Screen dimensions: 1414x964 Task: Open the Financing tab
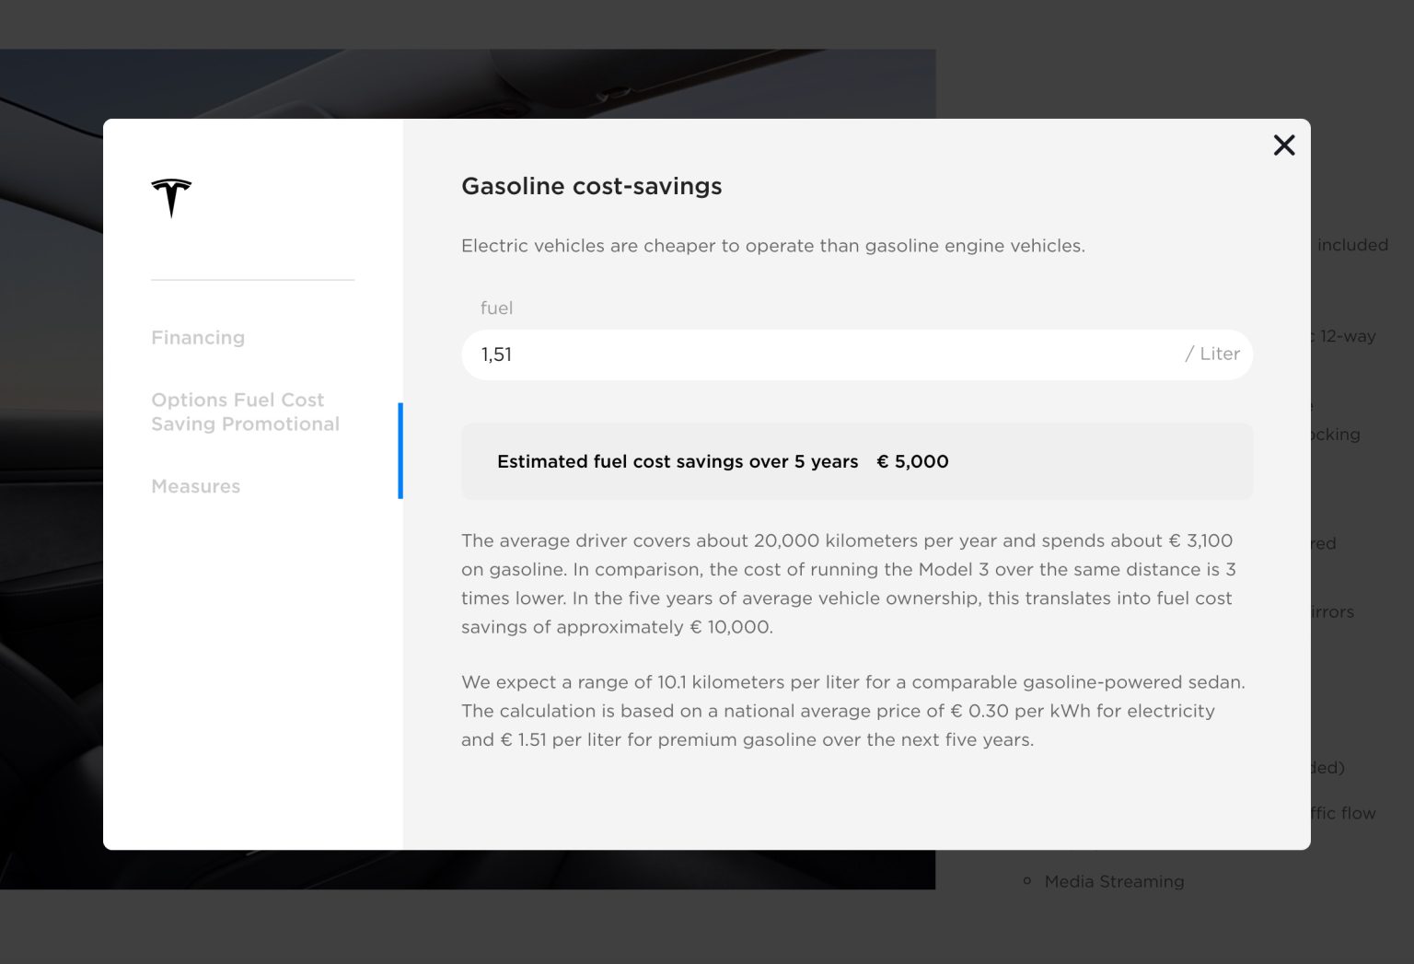click(x=198, y=338)
